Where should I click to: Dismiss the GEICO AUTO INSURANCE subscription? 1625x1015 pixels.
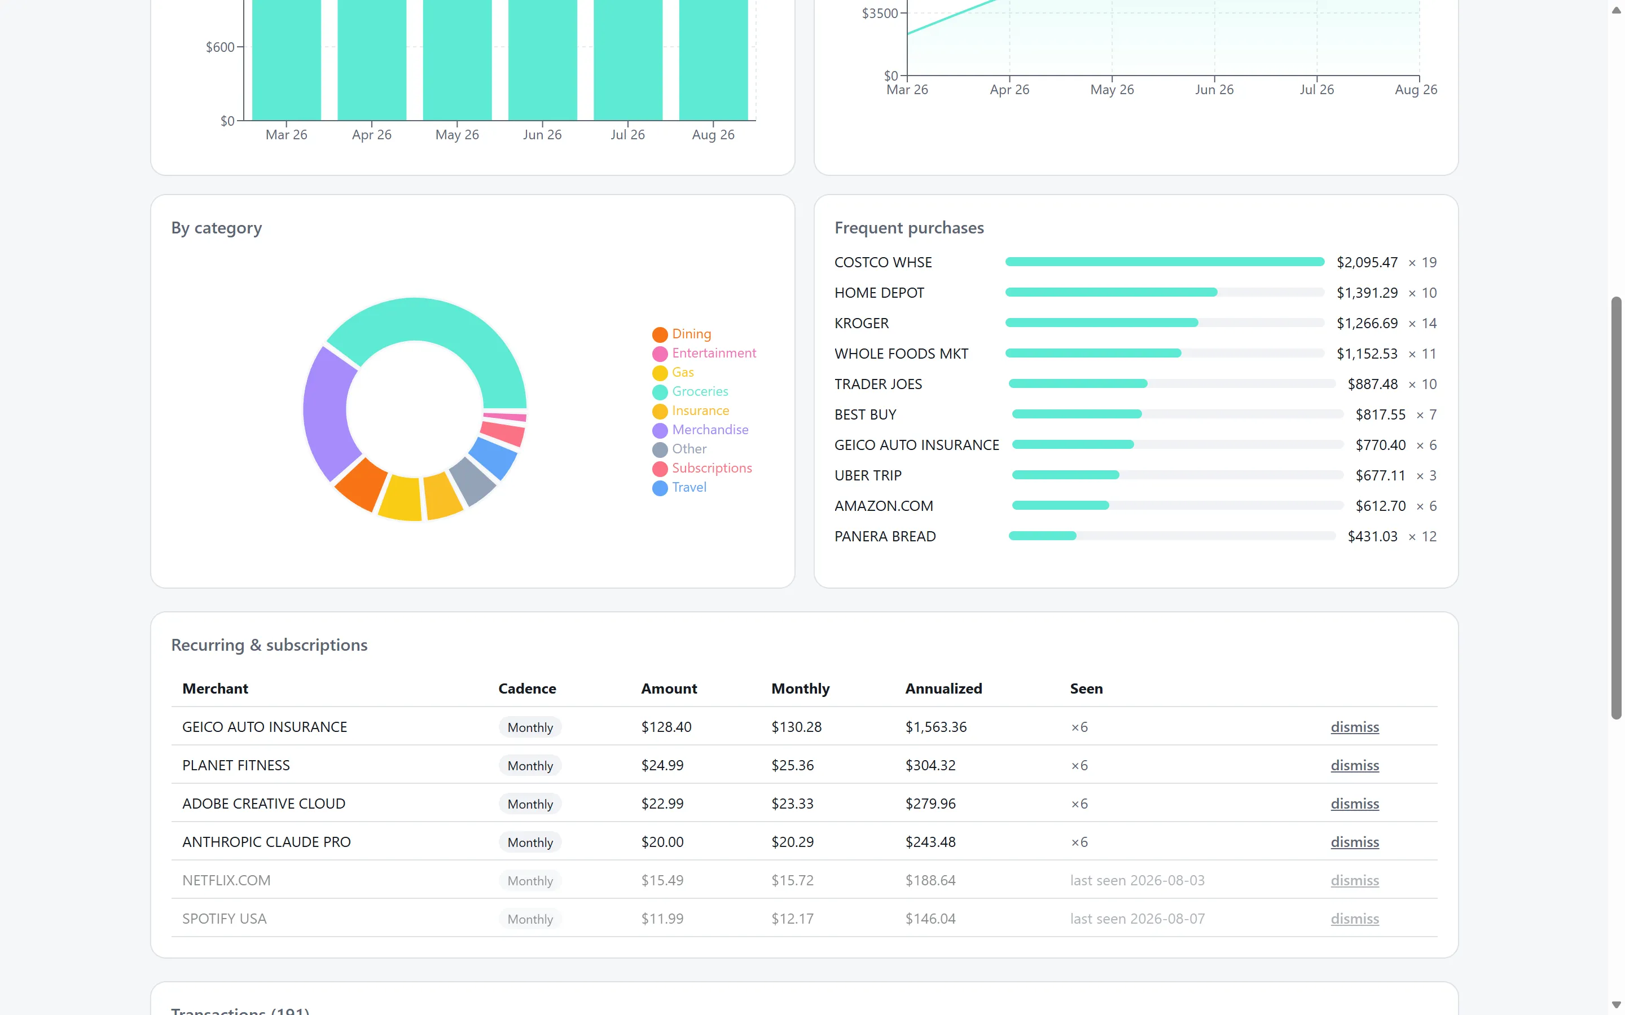point(1354,727)
